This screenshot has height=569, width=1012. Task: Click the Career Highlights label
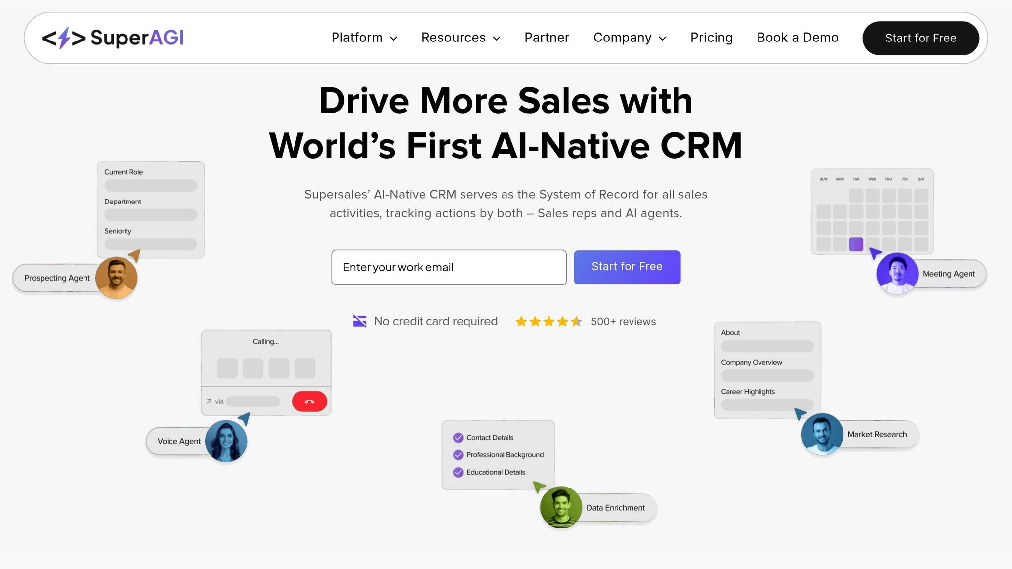(x=748, y=392)
